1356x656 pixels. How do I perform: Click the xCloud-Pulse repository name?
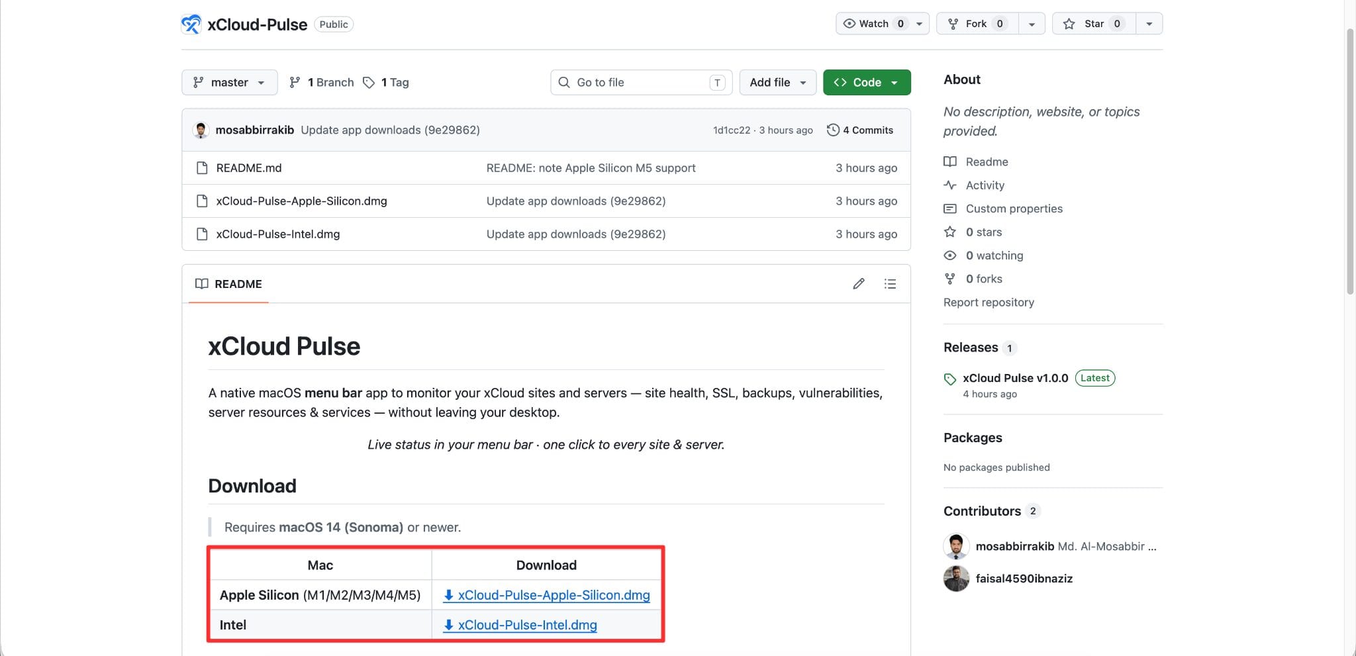click(x=258, y=24)
